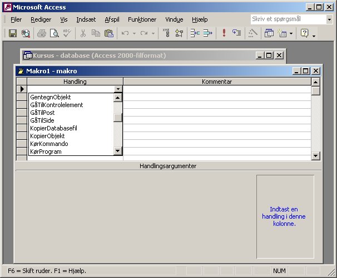
Task: Run the macro with the exclamation icon
Action: point(224,33)
